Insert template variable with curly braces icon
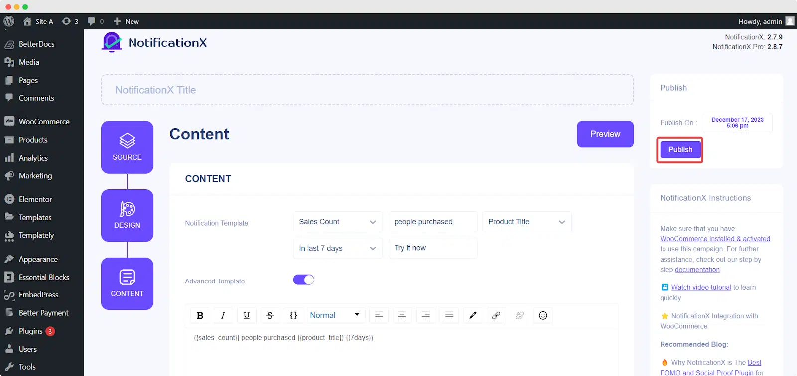Image resolution: width=797 pixels, height=376 pixels. click(x=293, y=315)
